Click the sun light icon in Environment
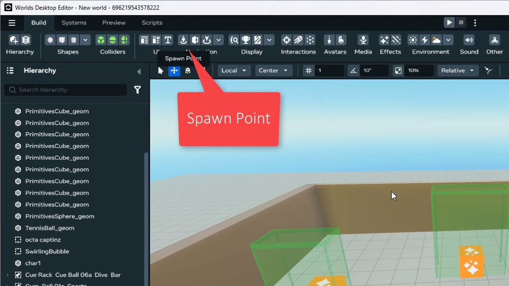The image size is (509, 286). point(413,40)
